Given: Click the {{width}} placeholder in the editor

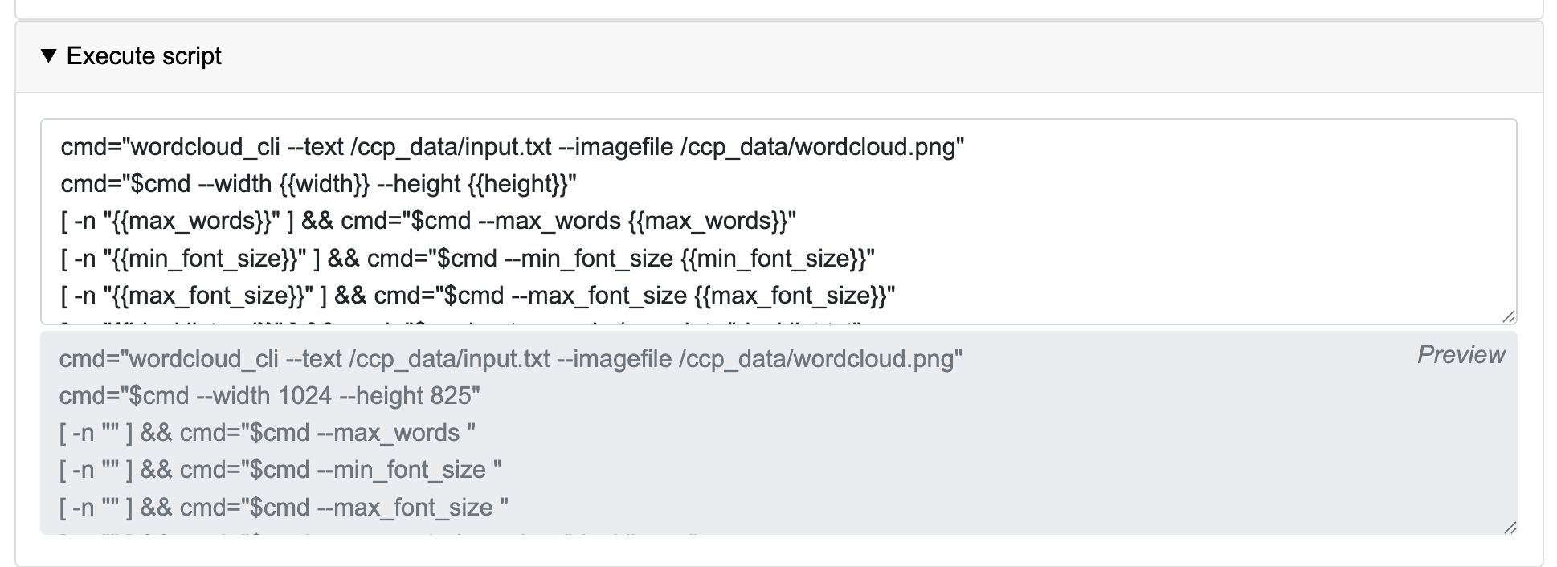Looking at the screenshot, I should pos(325,184).
